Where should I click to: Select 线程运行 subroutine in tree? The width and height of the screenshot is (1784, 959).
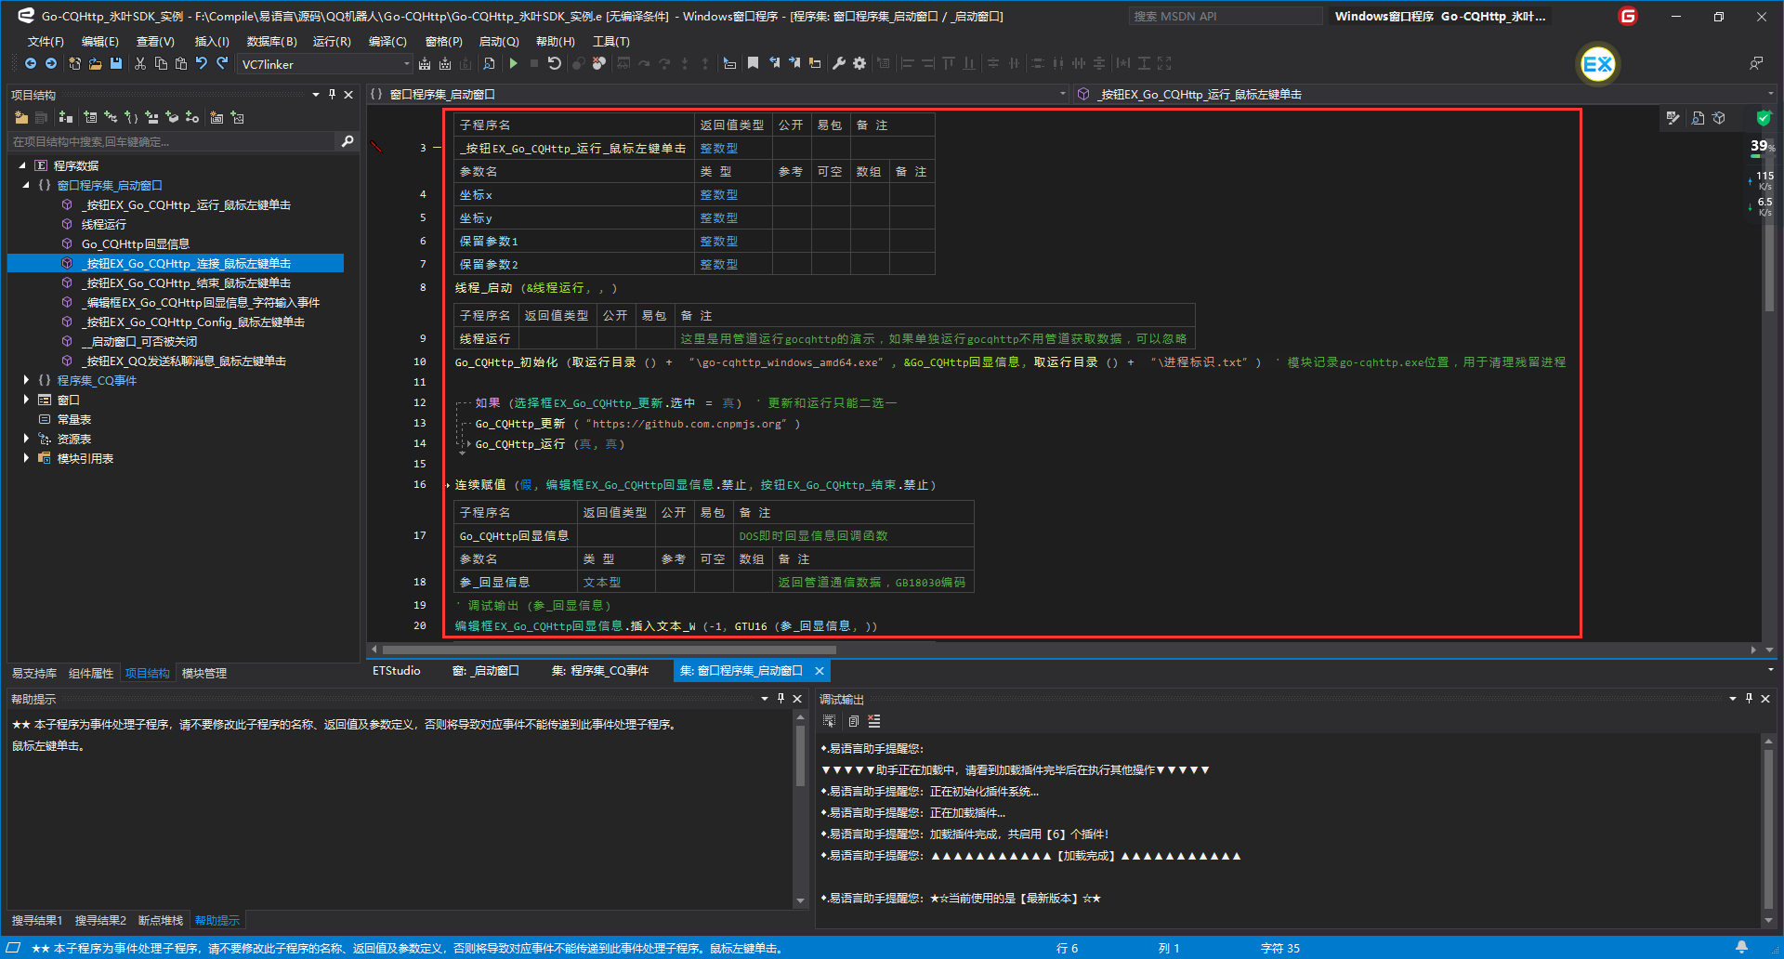click(x=103, y=225)
